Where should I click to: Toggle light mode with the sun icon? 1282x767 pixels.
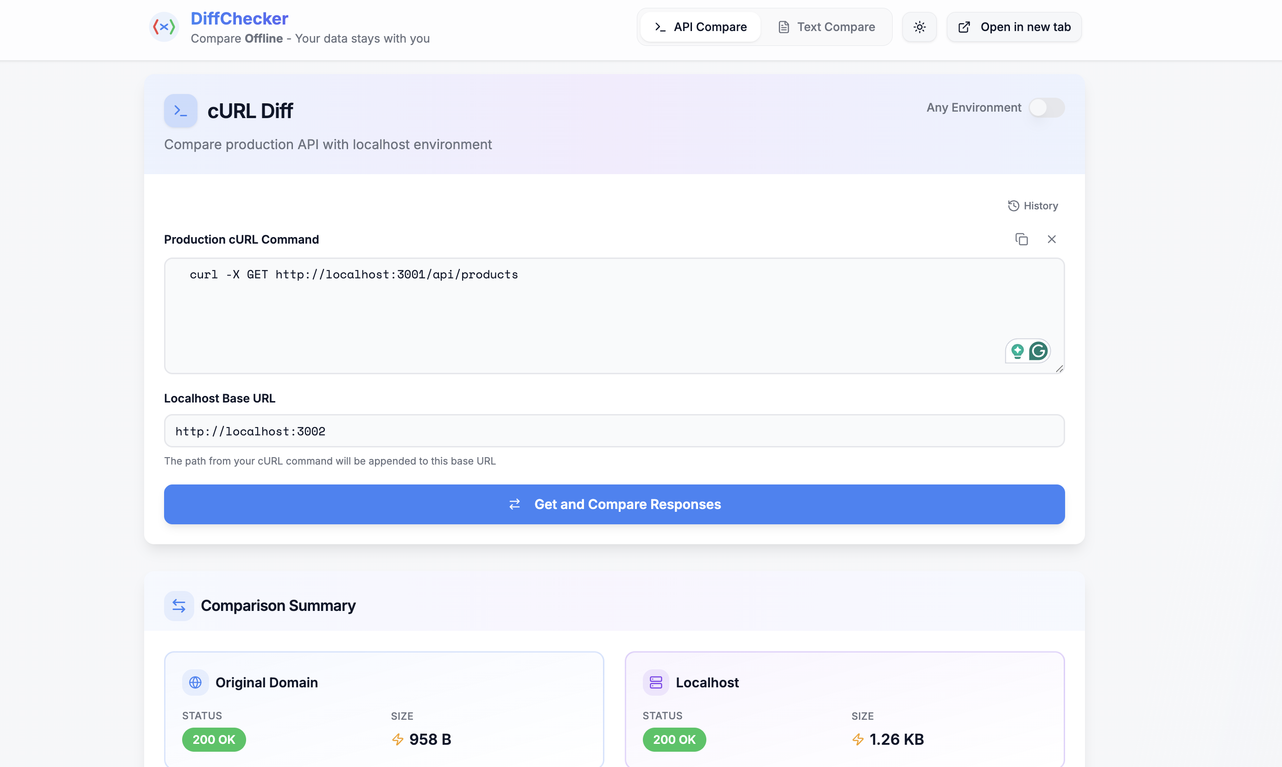pos(919,26)
